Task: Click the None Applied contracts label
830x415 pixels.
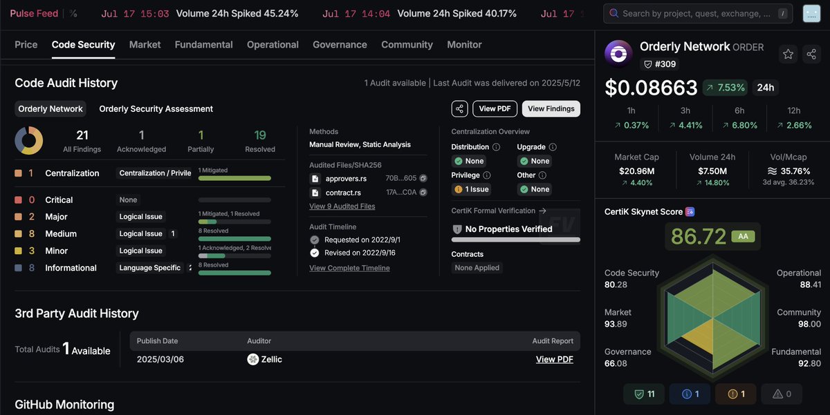Action: click(x=477, y=268)
